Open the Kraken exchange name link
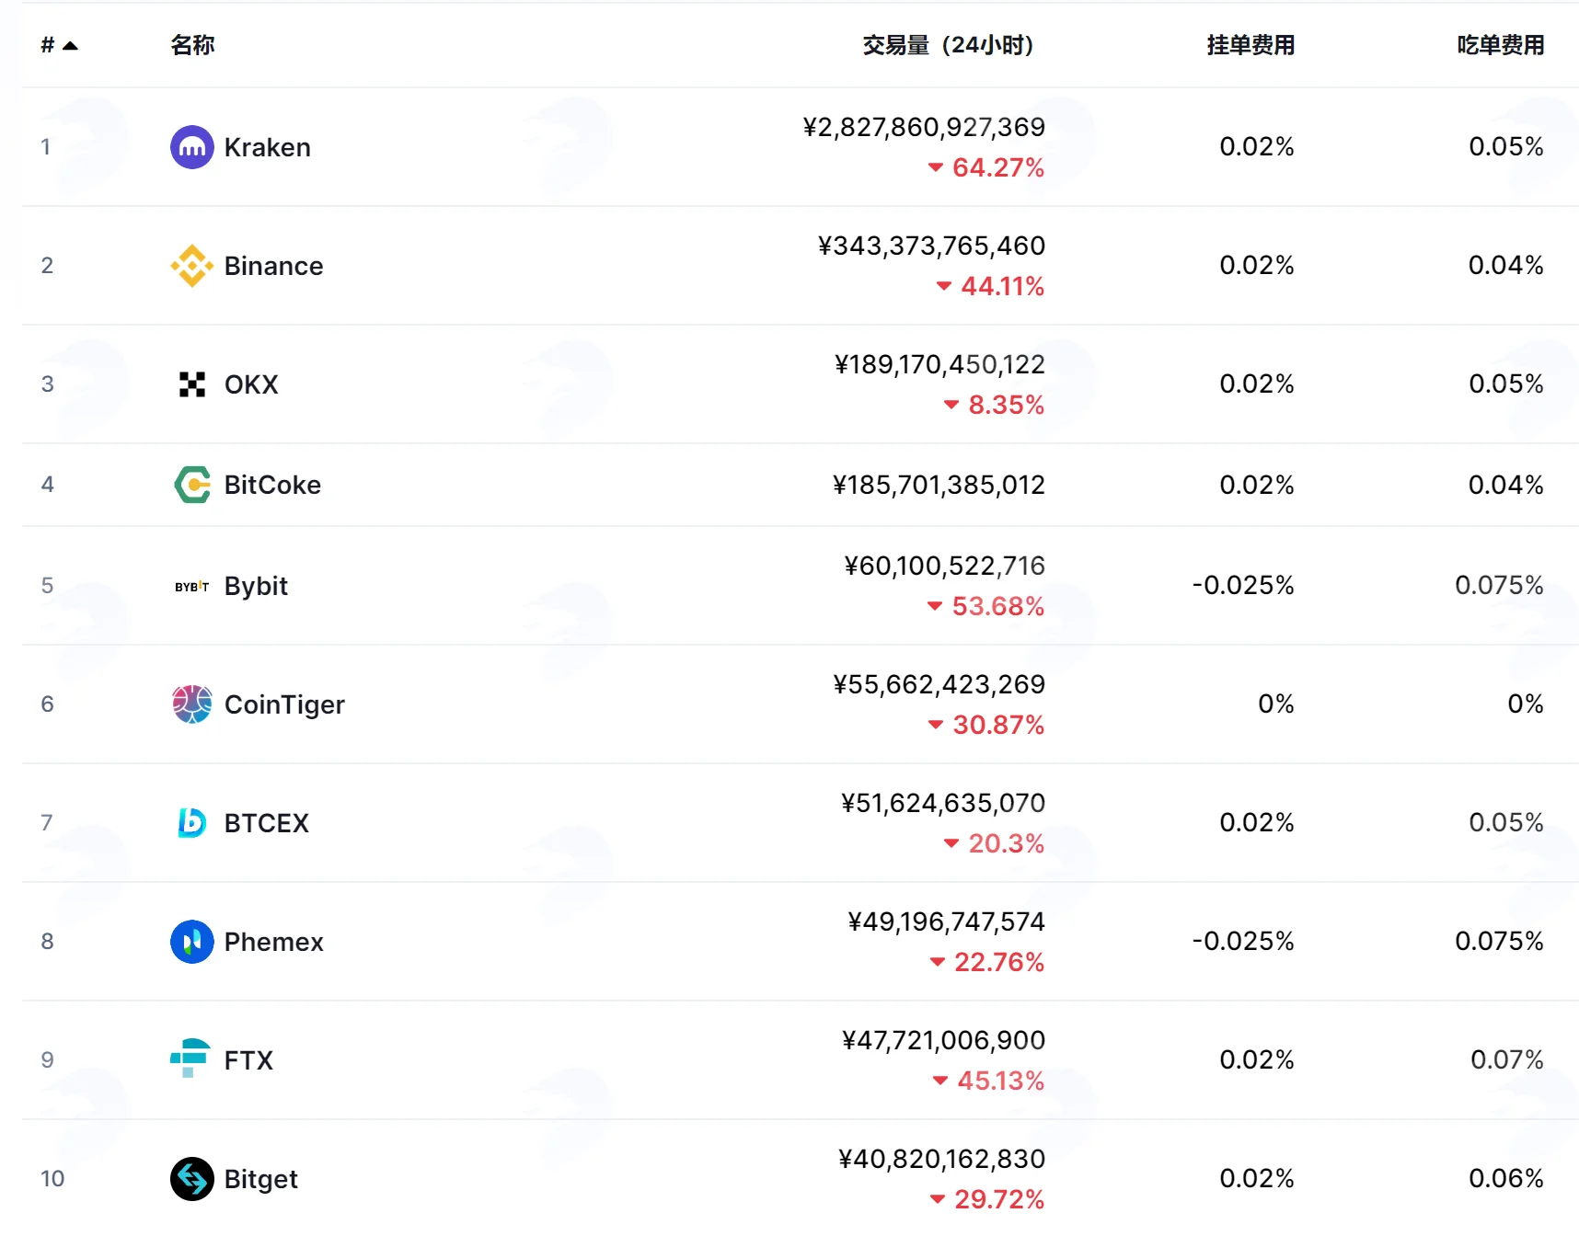The height and width of the screenshot is (1236, 1579). 268,147
